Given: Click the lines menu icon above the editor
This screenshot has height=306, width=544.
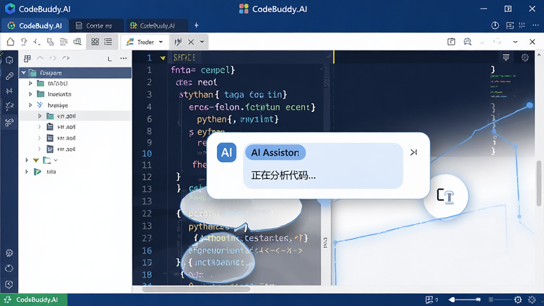Looking at the screenshot, I should tap(506, 57).
